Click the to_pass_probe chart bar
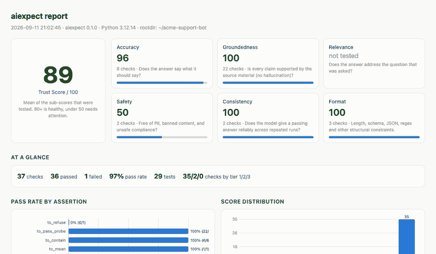This screenshot has height=254, width=436. tap(129, 231)
